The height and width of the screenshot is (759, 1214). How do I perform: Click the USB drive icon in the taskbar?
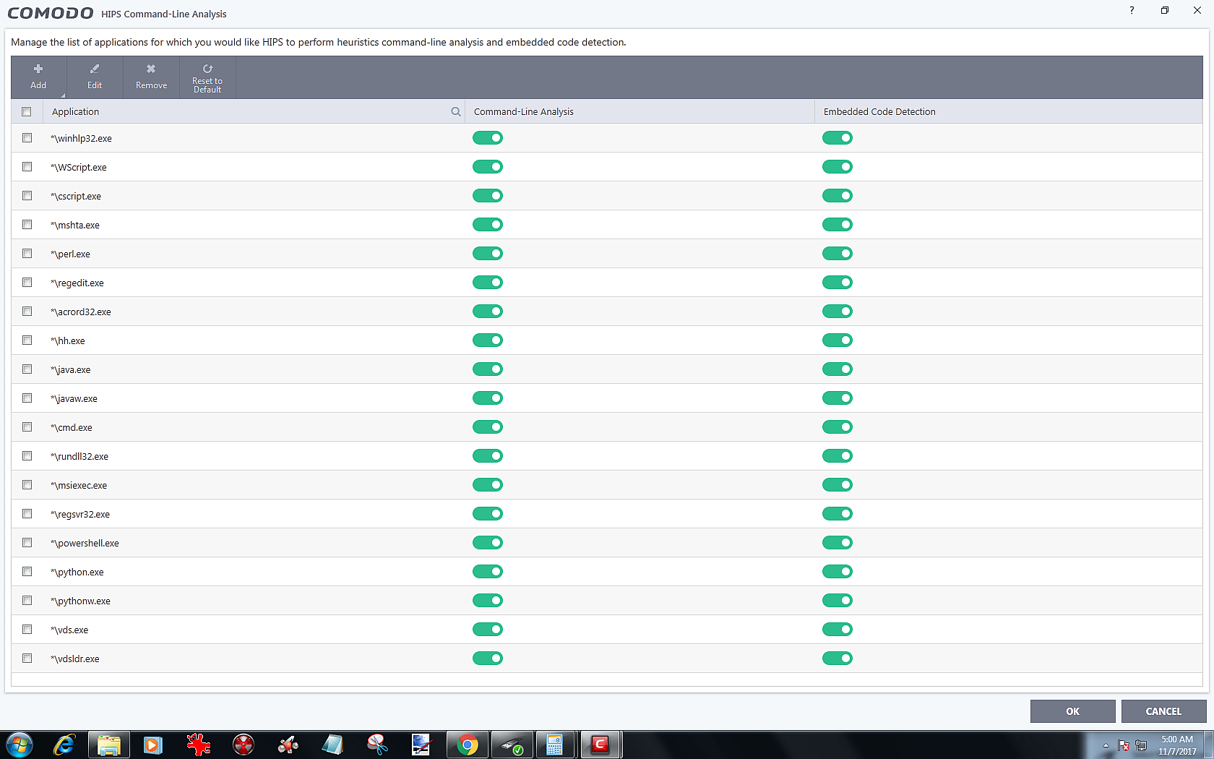pyautogui.click(x=512, y=745)
